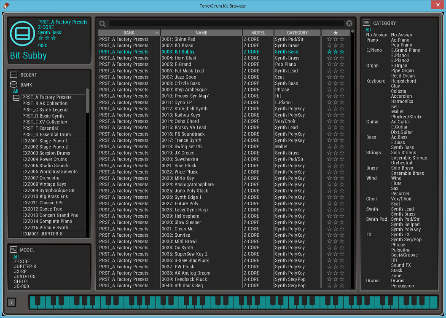
Task: Set star rating on 0002: Bit Brass row
Action: tap(336, 45)
